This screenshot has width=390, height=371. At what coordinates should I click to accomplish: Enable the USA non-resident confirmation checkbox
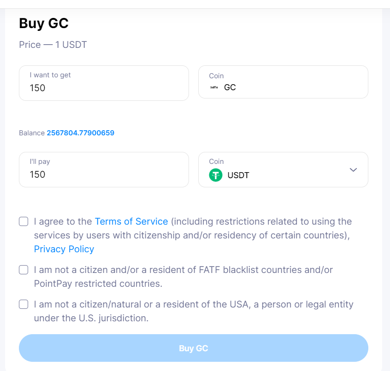click(x=24, y=304)
